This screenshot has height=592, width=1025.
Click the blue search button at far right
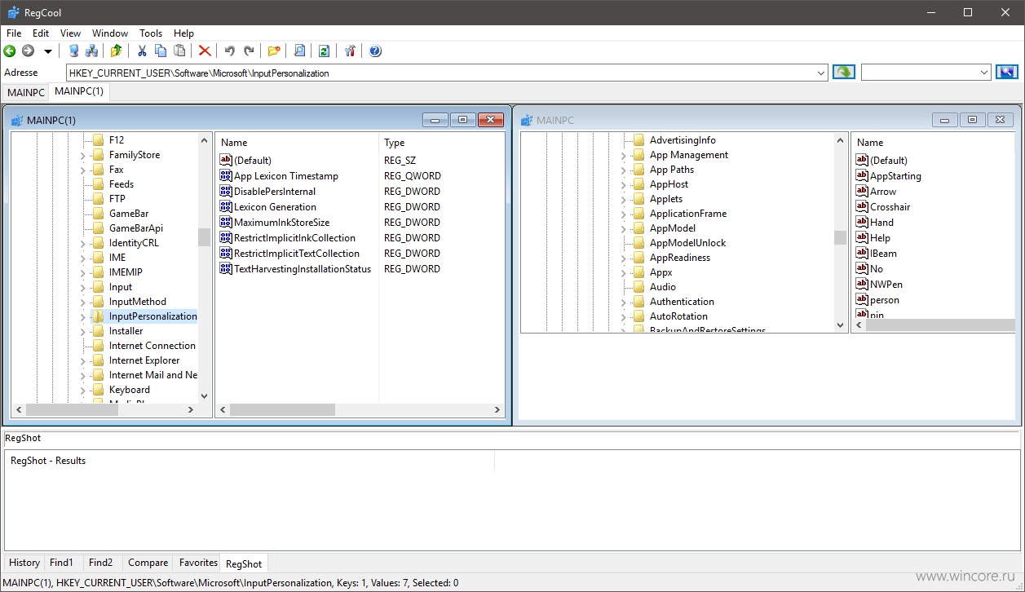[x=1007, y=73]
